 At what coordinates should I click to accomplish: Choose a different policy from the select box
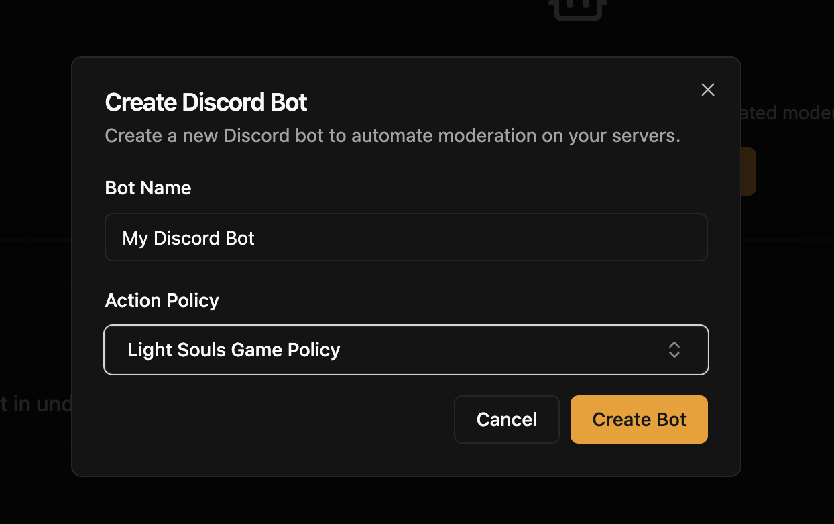[406, 349]
